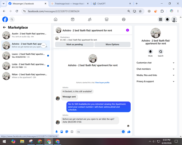The image size is (182, 145).
Task: Open the browser extensions puzzle icon
Action: (162, 11)
